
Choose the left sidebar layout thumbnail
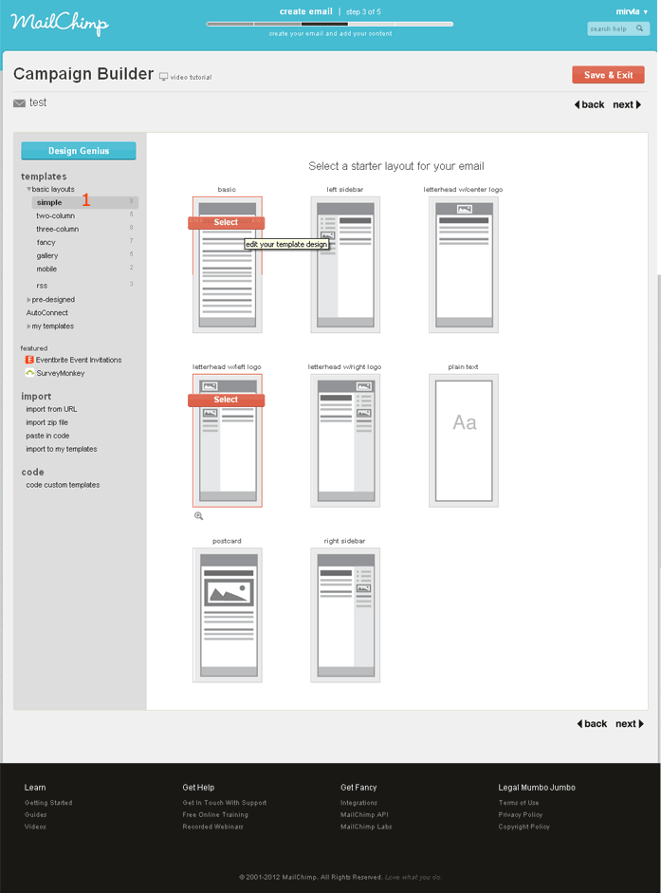(x=345, y=265)
